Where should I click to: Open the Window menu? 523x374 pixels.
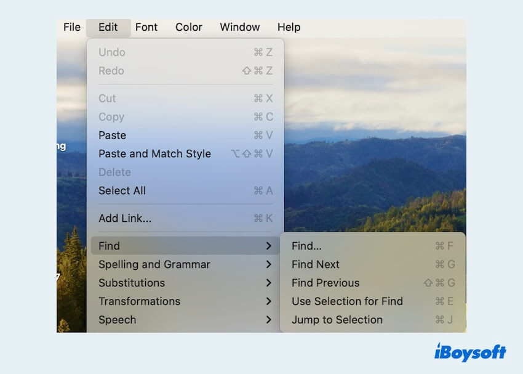coord(239,27)
